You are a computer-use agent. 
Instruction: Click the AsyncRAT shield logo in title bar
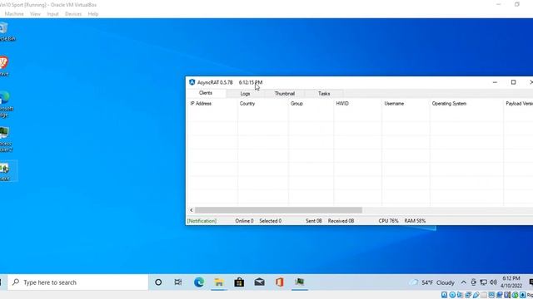click(192, 82)
